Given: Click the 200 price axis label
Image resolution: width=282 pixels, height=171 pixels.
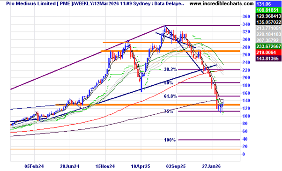Looking at the screenshot, I should pos(246,78).
